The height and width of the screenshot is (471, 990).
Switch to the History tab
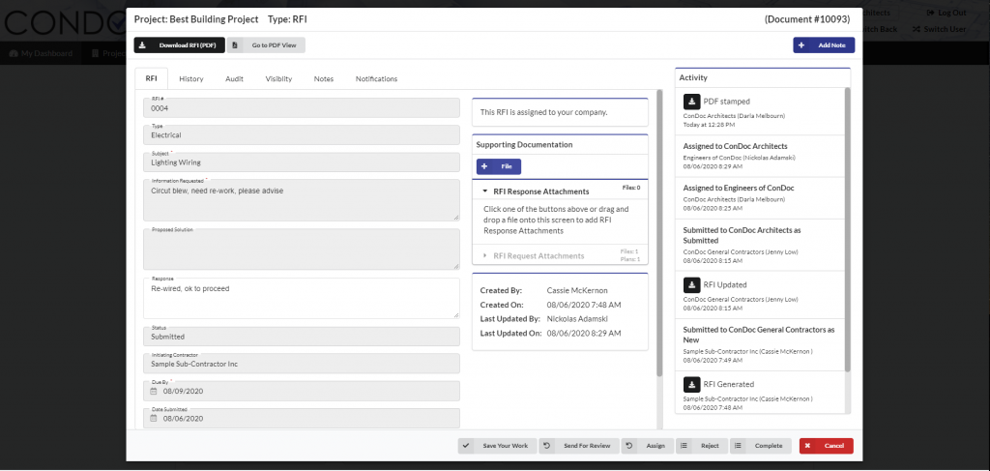[191, 79]
